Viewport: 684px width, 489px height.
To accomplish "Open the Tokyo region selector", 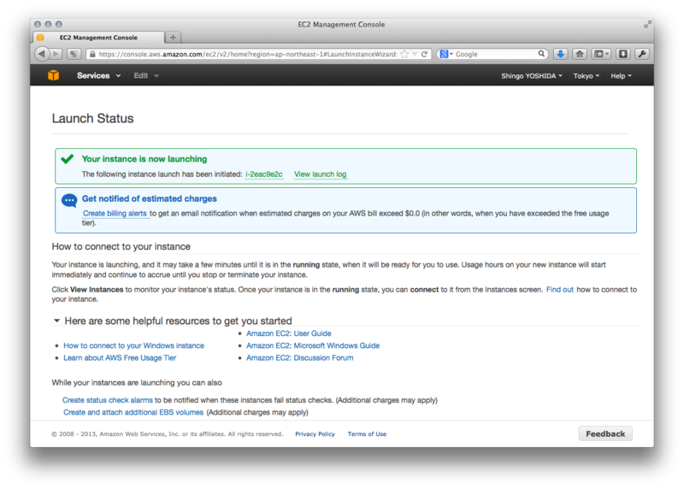I will pos(587,76).
